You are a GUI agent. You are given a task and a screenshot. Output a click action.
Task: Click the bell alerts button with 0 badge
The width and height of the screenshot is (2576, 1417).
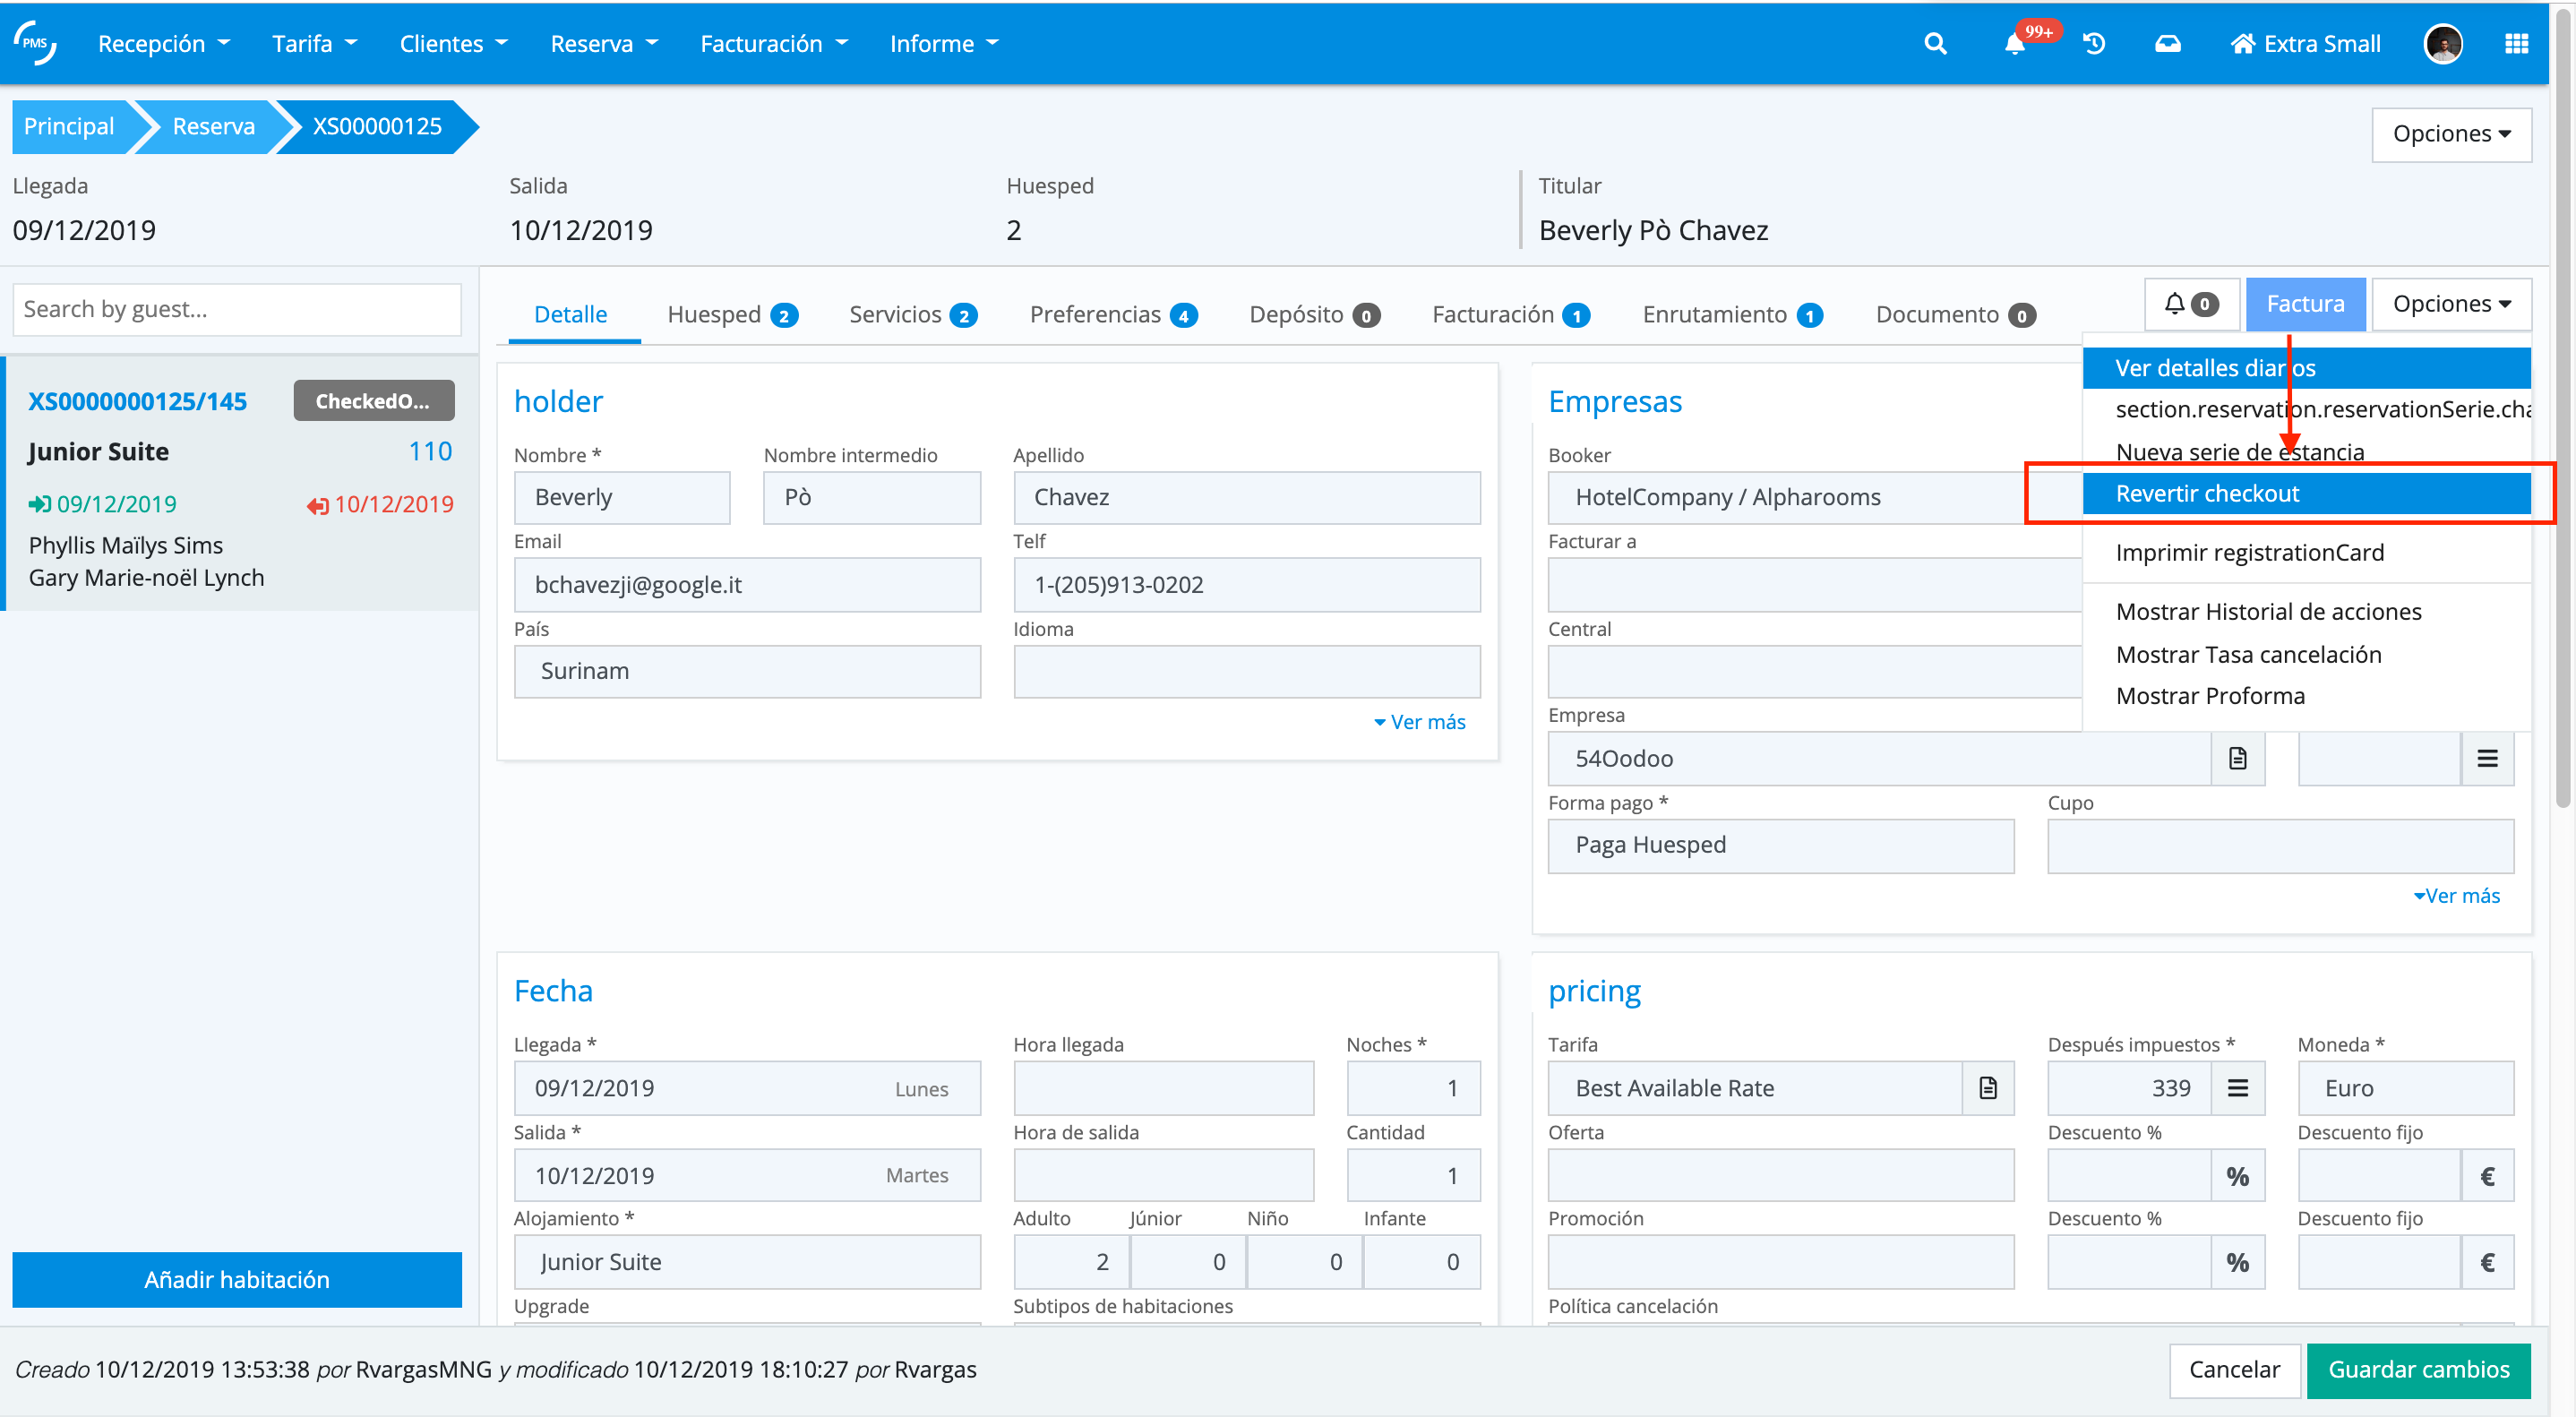(2190, 304)
